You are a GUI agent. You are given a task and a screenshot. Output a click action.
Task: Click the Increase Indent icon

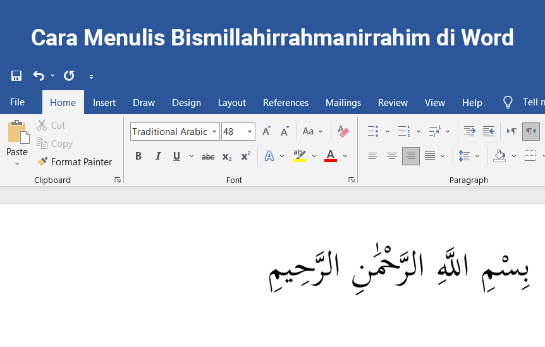click(489, 131)
